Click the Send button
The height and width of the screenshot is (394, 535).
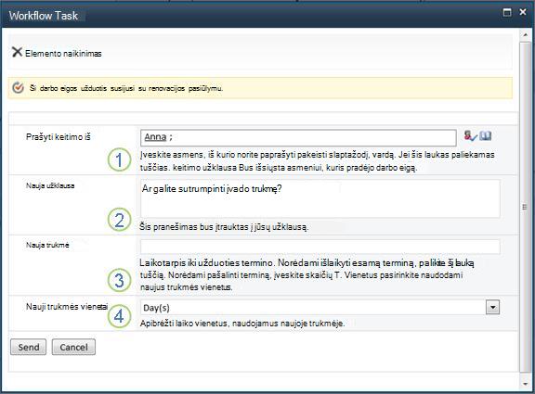(28, 347)
